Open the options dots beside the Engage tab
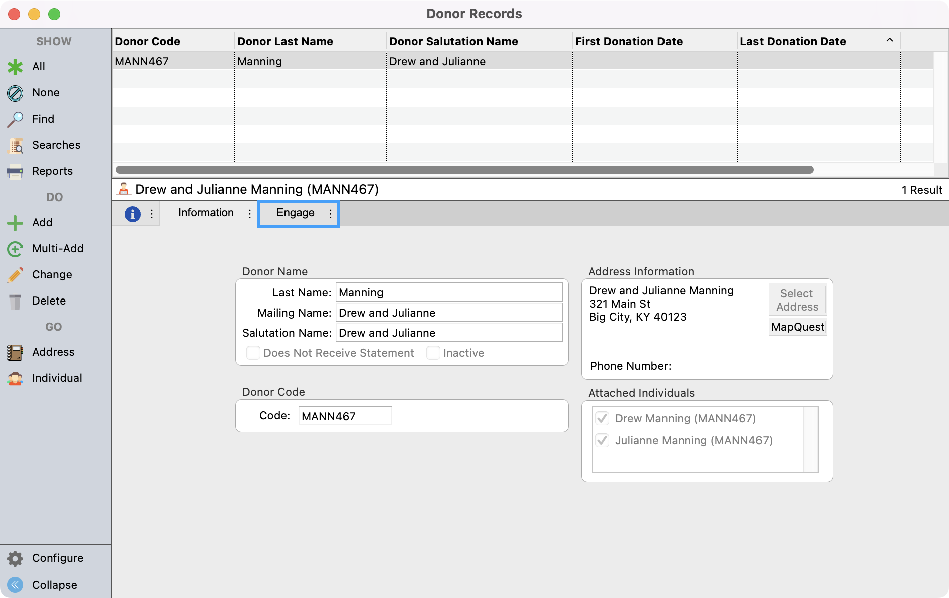Image resolution: width=949 pixels, height=598 pixels. [330, 214]
